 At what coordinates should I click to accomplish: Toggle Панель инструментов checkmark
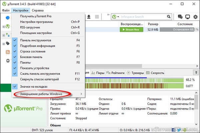48,40
